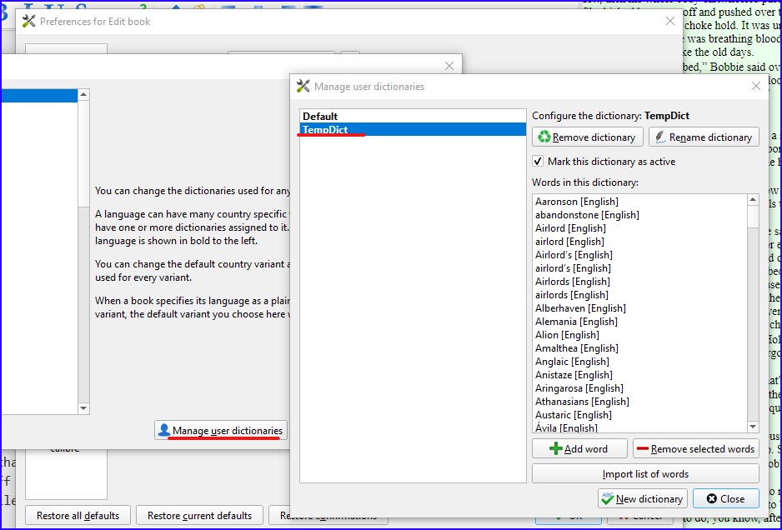The width and height of the screenshot is (782, 530).
Task: Select the word Airlord's [English] (capitalized)
Action: (x=574, y=255)
